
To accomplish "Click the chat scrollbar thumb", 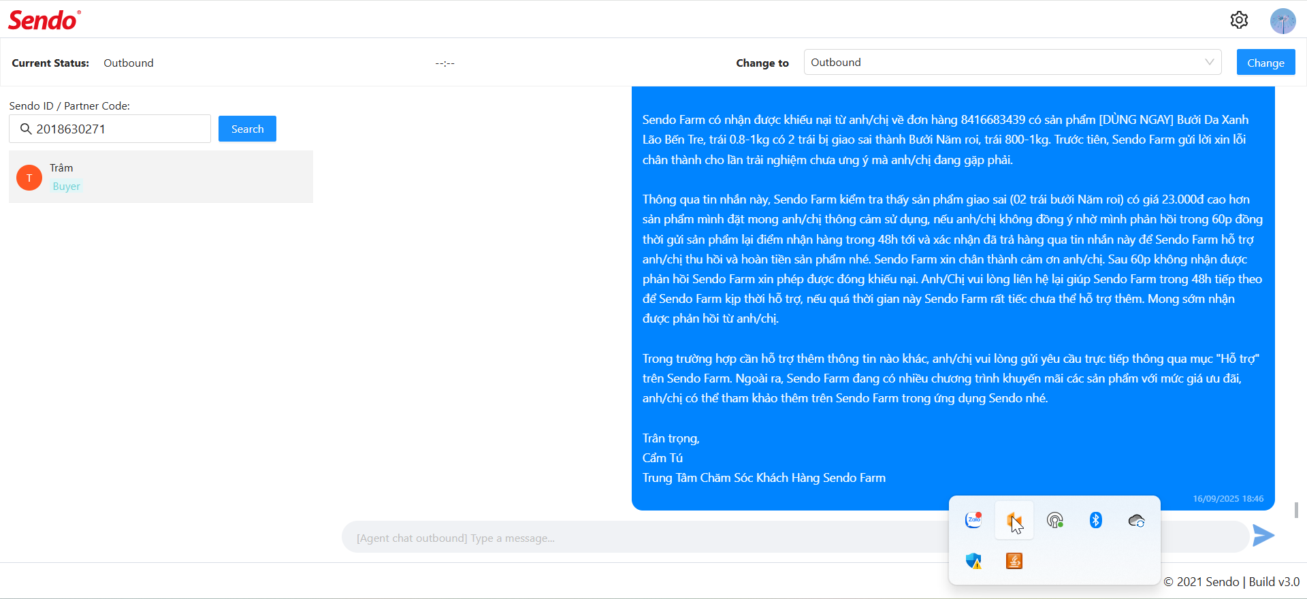I will [x=1296, y=510].
